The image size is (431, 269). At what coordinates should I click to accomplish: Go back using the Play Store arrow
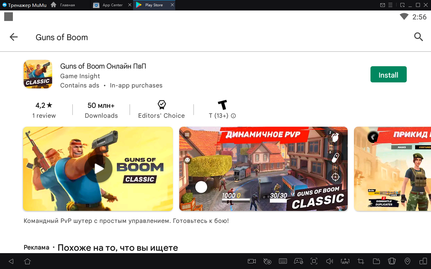[14, 37]
